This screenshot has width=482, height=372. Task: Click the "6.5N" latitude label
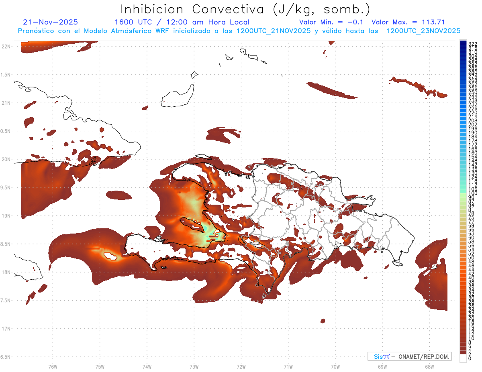(x=6, y=357)
